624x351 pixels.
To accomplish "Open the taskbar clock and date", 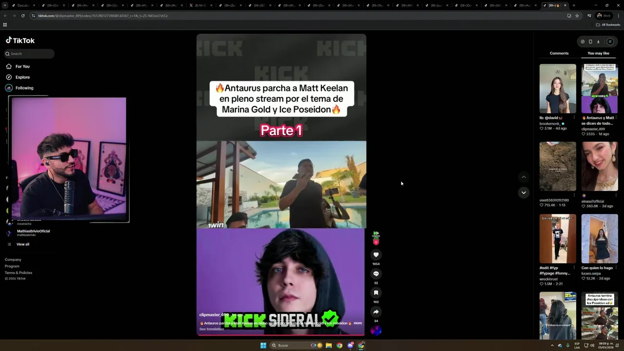I will click(606, 345).
